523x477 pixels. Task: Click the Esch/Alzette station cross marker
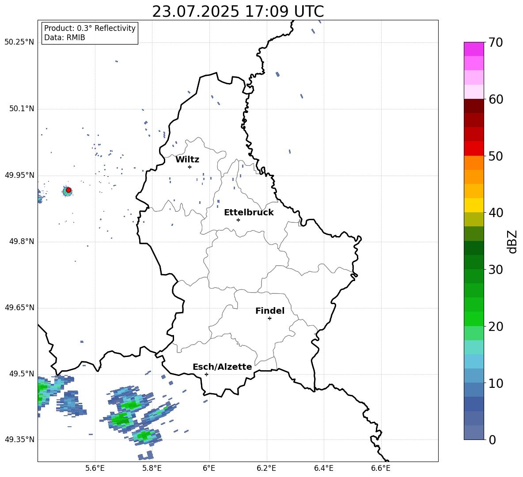pos(206,374)
